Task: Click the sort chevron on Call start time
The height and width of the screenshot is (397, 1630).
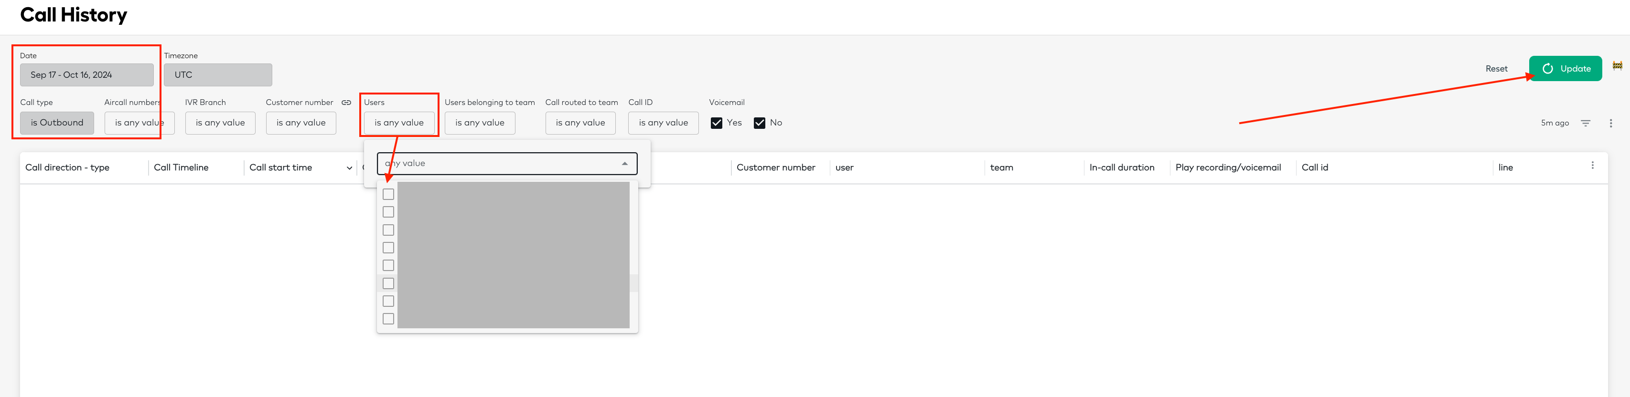Action: 349,167
